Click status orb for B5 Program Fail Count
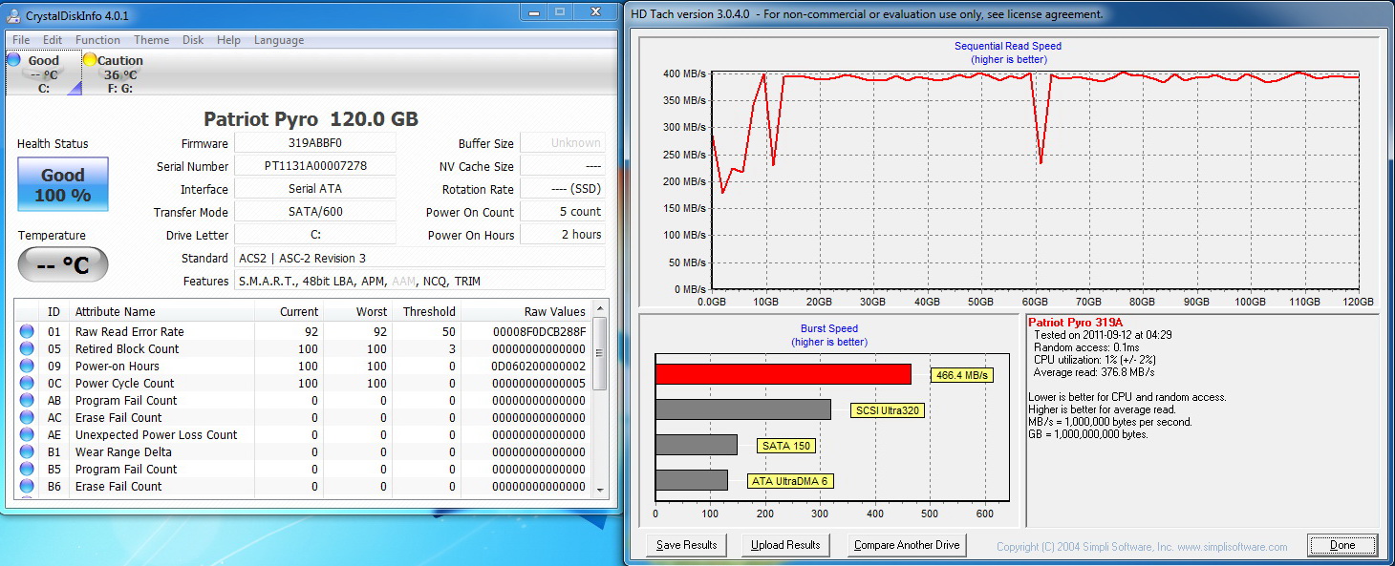The height and width of the screenshot is (566, 1395). (x=27, y=469)
